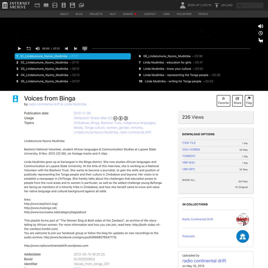Open radio continental drift & Linda Mudimba creator link
Viewport: 268px width, 268px height.
click(x=57, y=104)
